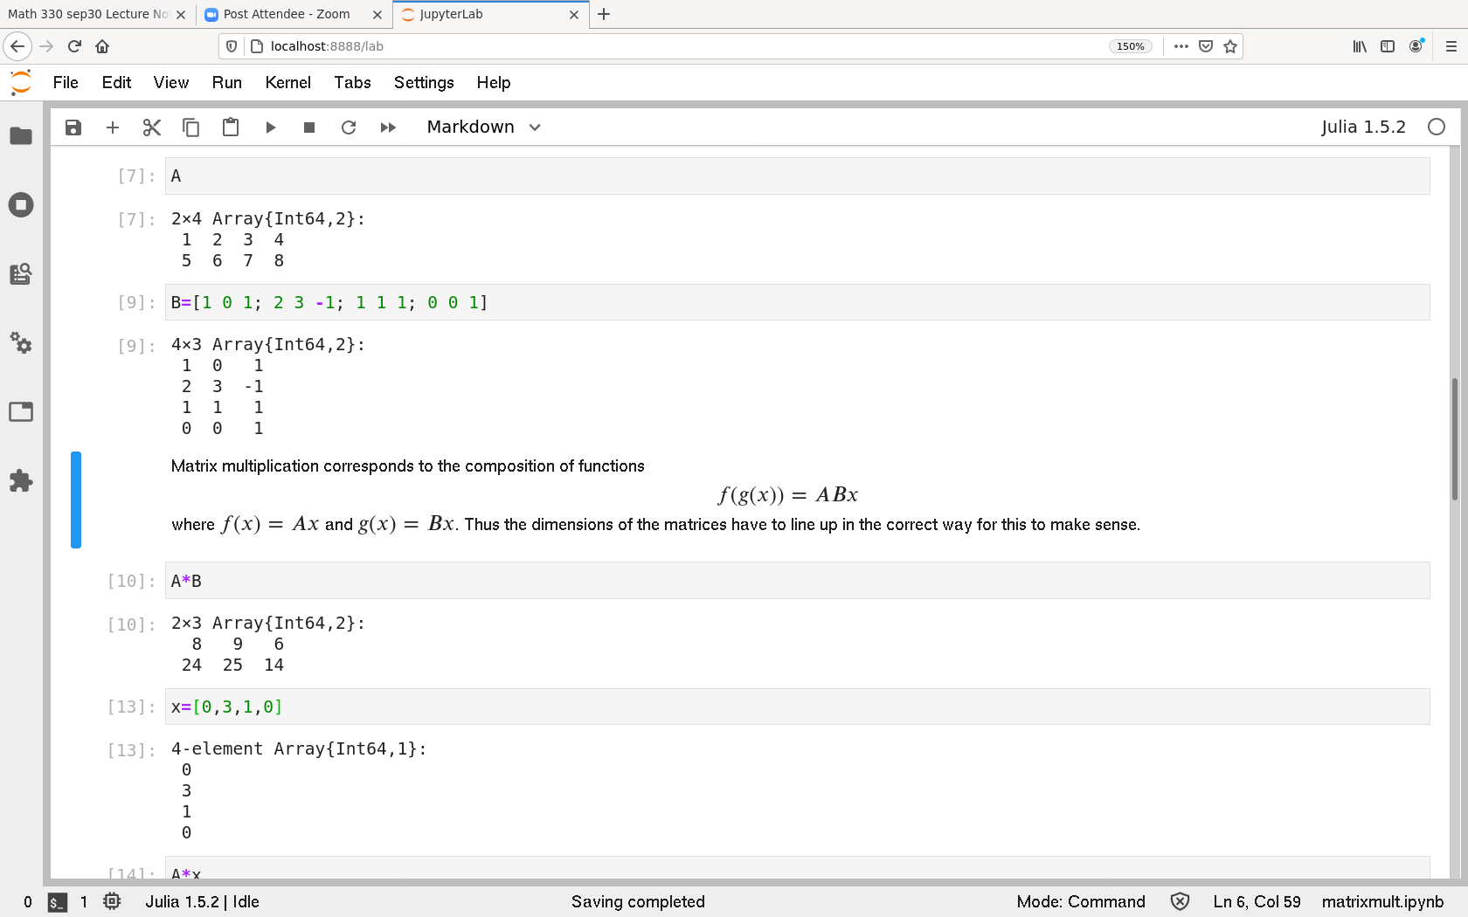Cut selected cell with scissors icon
Viewport: 1468px width, 917px height.
click(x=152, y=128)
